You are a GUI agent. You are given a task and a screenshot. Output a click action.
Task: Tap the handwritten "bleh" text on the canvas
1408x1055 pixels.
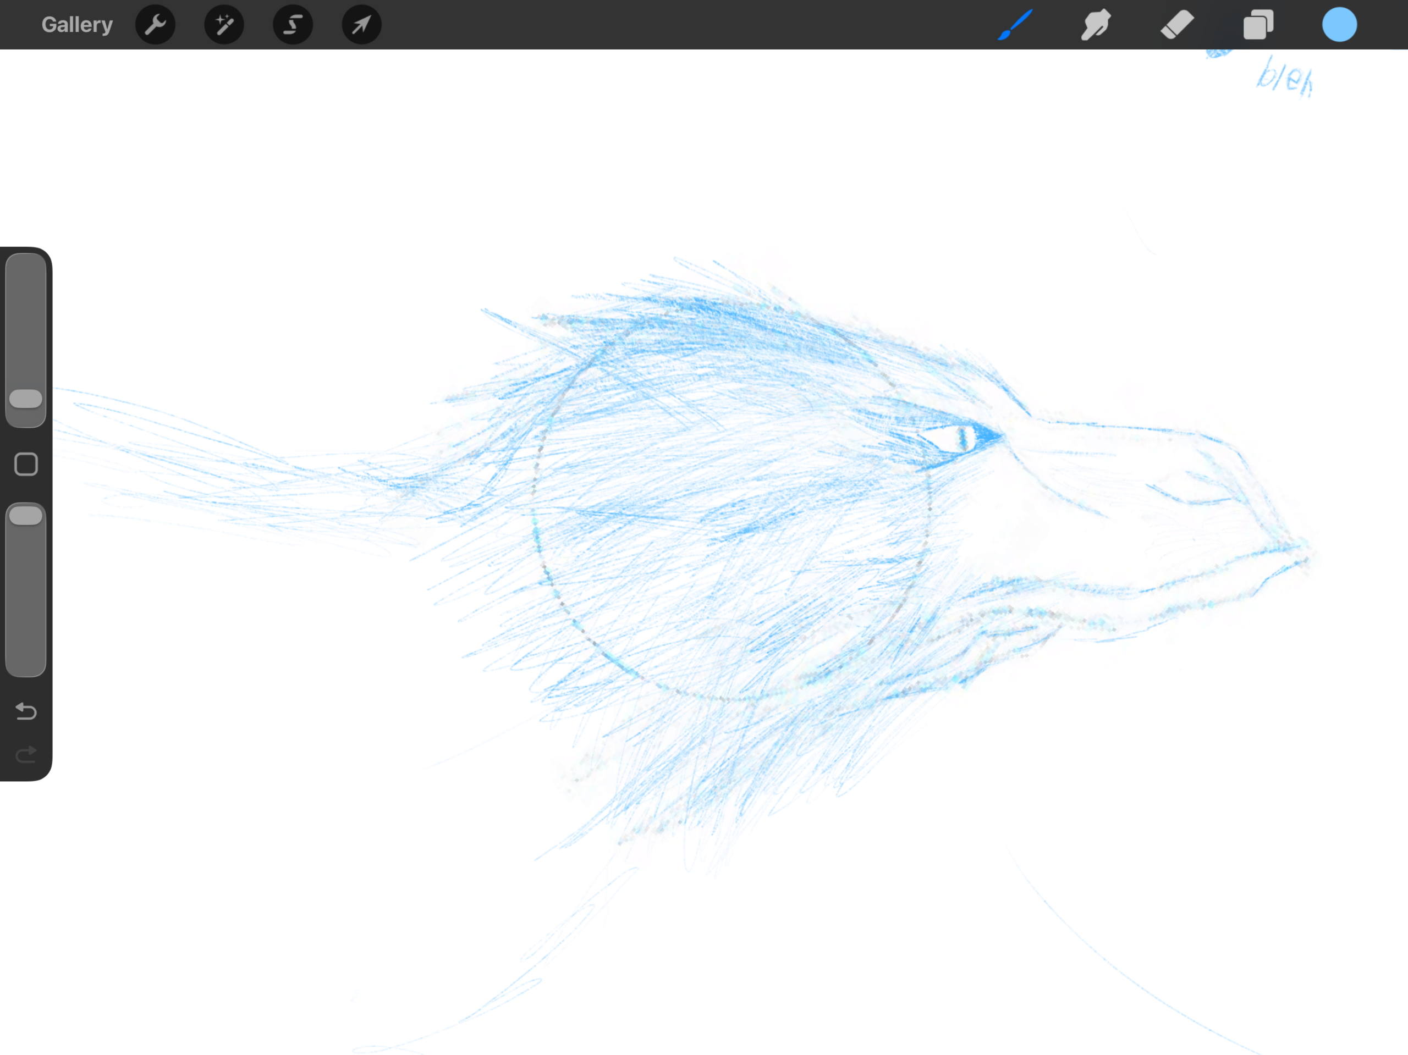1284,78
